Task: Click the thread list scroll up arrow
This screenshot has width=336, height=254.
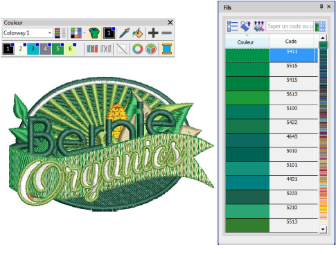Action: point(323,38)
